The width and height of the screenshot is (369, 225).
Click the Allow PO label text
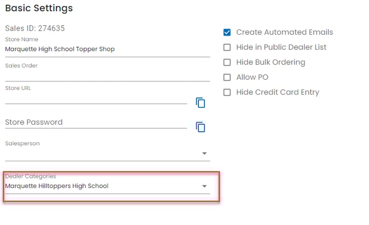pyautogui.click(x=252, y=77)
